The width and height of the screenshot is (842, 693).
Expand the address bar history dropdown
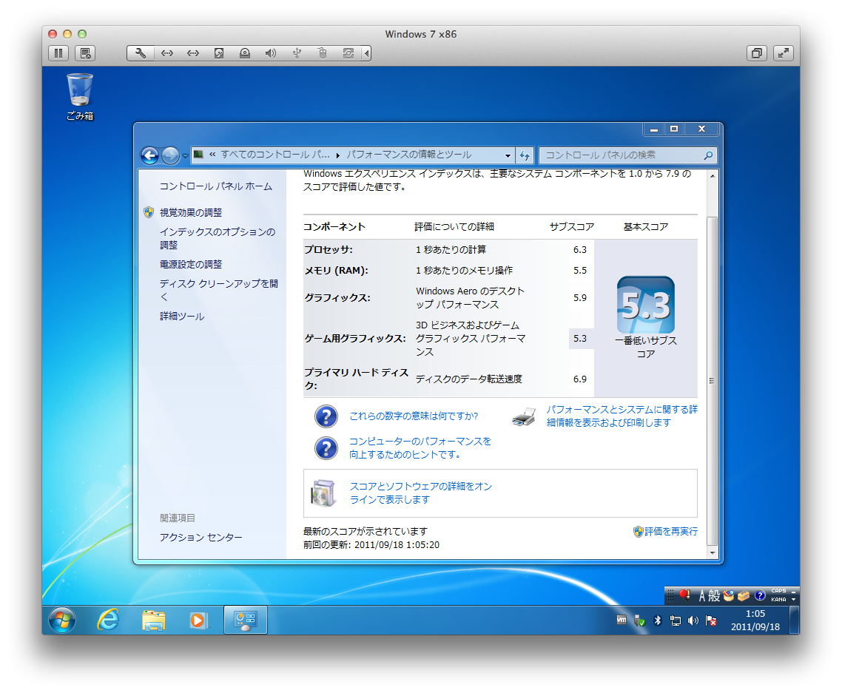pyautogui.click(x=508, y=155)
